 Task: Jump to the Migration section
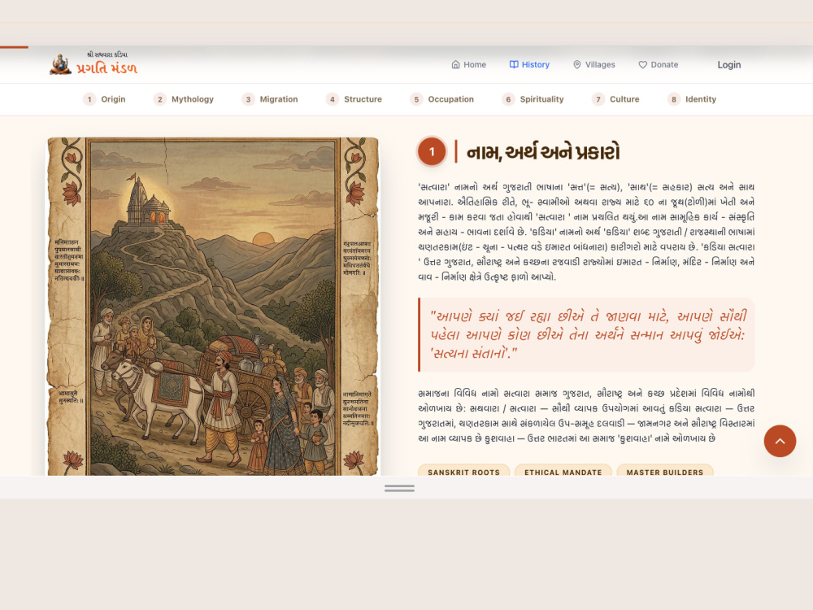[270, 99]
